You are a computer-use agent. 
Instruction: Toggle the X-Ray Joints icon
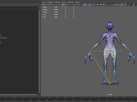[x=122, y=5]
